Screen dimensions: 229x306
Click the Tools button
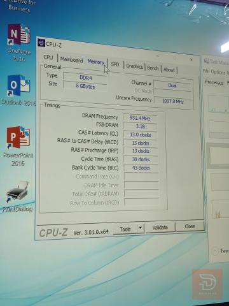(x=125, y=229)
